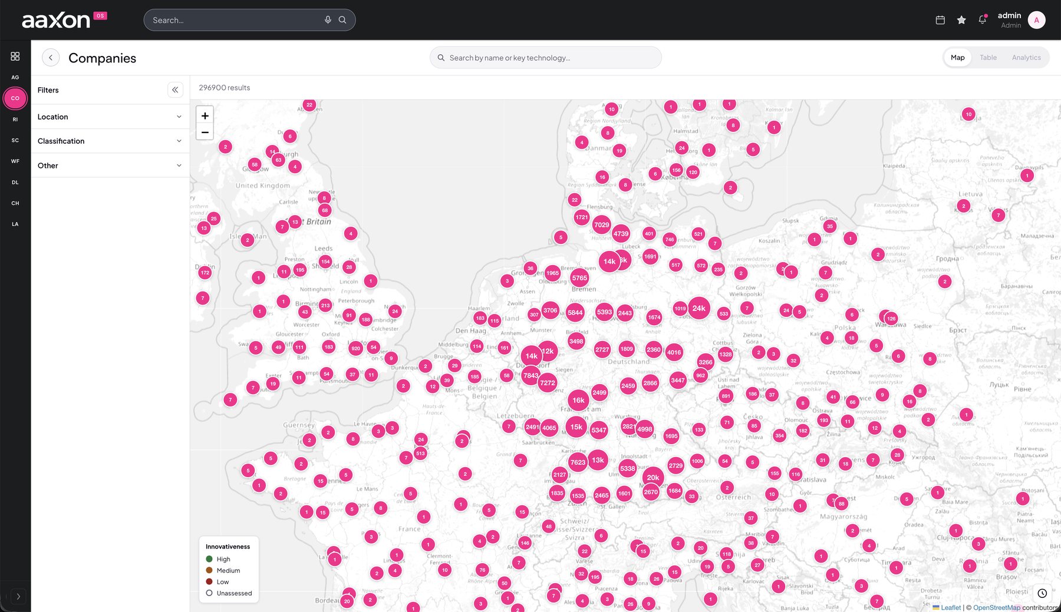
Task: Zoom out on the map
Action: click(205, 132)
